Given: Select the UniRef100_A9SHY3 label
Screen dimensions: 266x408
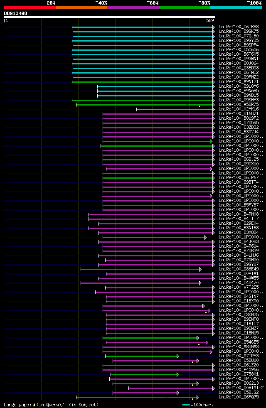Looking at the screenshot, I should 239,100.
